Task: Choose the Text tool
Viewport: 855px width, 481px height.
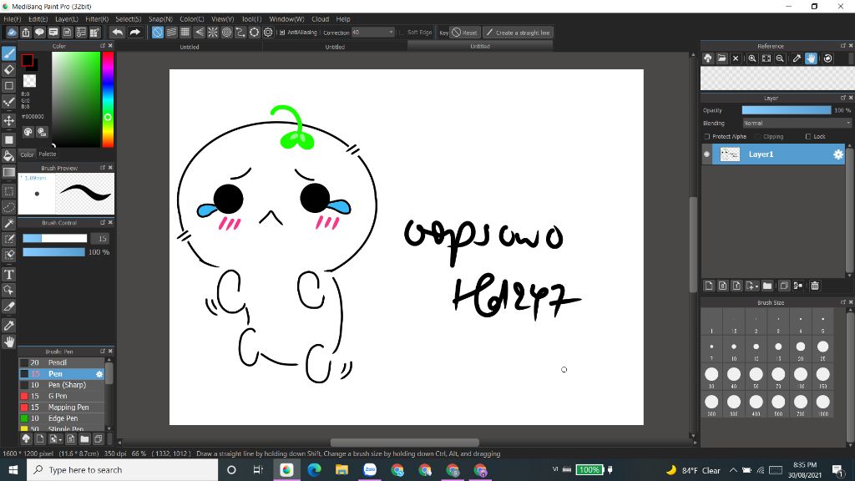Action: coord(9,275)
